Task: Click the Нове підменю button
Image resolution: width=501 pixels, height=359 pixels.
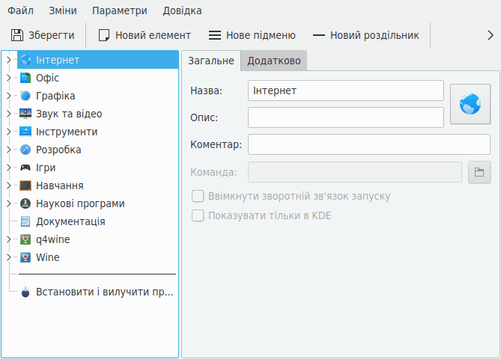Action: point(252,35)
